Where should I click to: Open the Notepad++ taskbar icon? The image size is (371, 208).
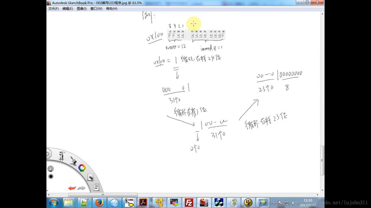pos(84,203)
